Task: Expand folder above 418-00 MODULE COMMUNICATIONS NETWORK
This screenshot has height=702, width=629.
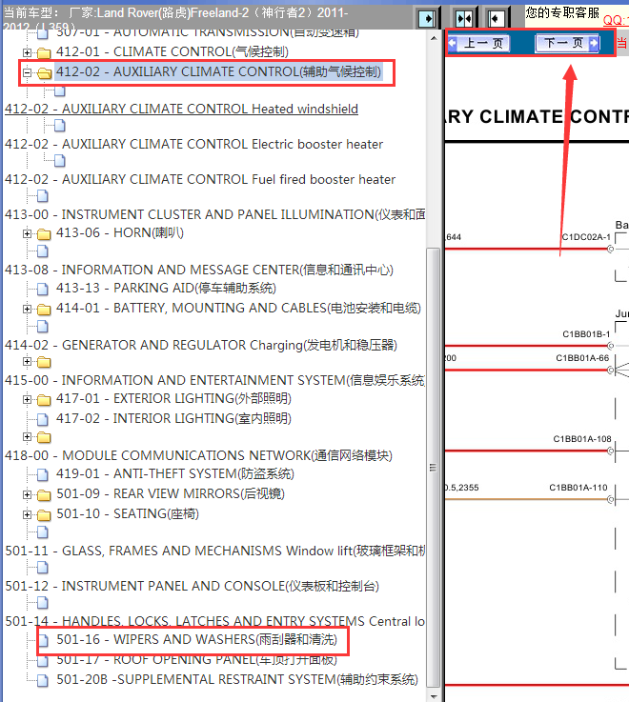Action: click(x=28, y=436)
